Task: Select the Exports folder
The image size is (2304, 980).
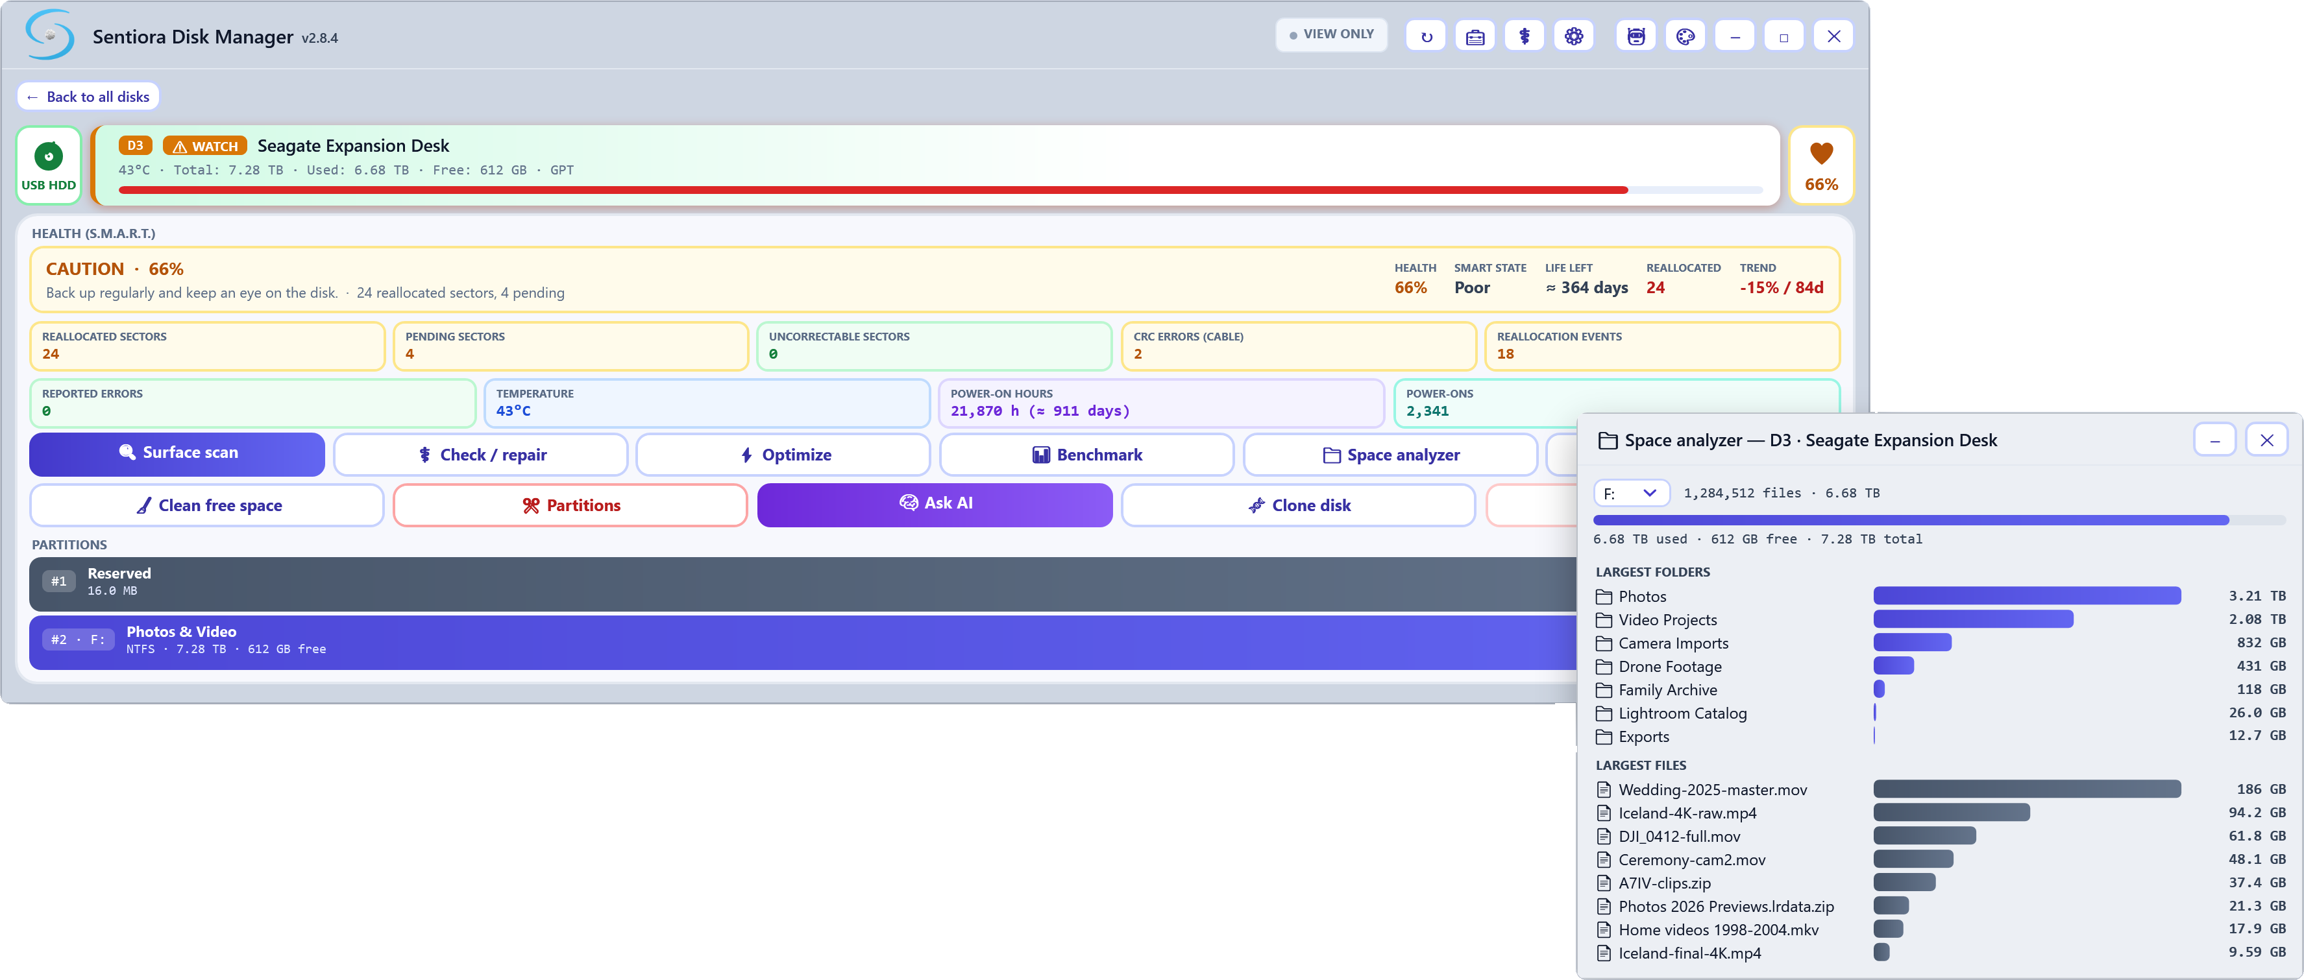Action: coord(1940,736)
